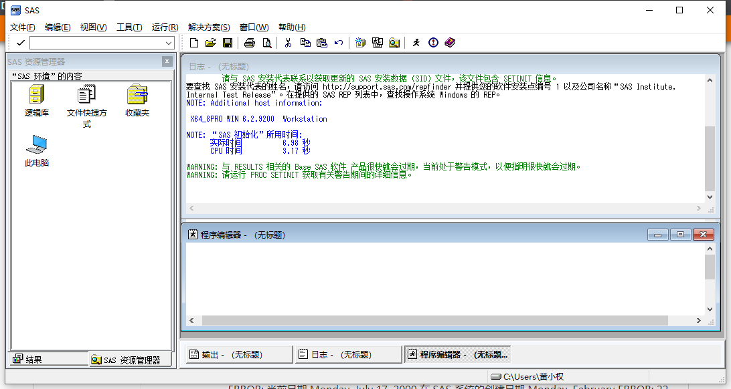731x389 pixels.
Task: Click the log horizontal scroll right arrow
Action: pyautogui.click(x=698, y=209)
